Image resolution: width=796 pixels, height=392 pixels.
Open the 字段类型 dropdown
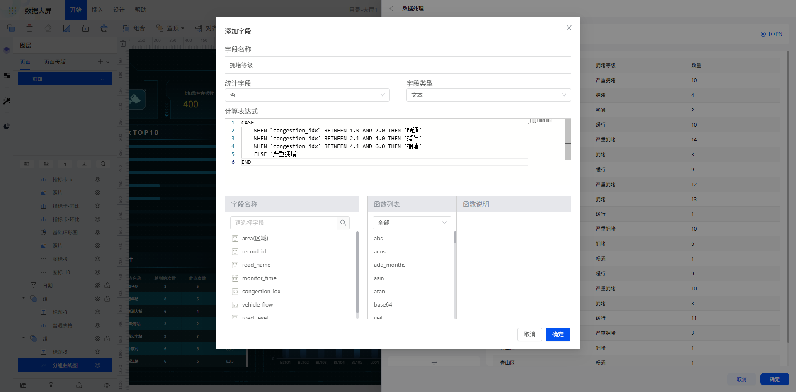click(489, 95)
